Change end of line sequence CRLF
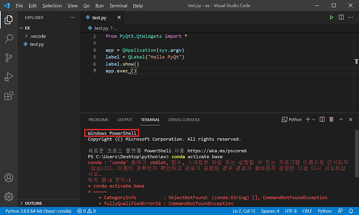Screen dimensions: 359x215 pyautogui.click(x=307, y=211)
